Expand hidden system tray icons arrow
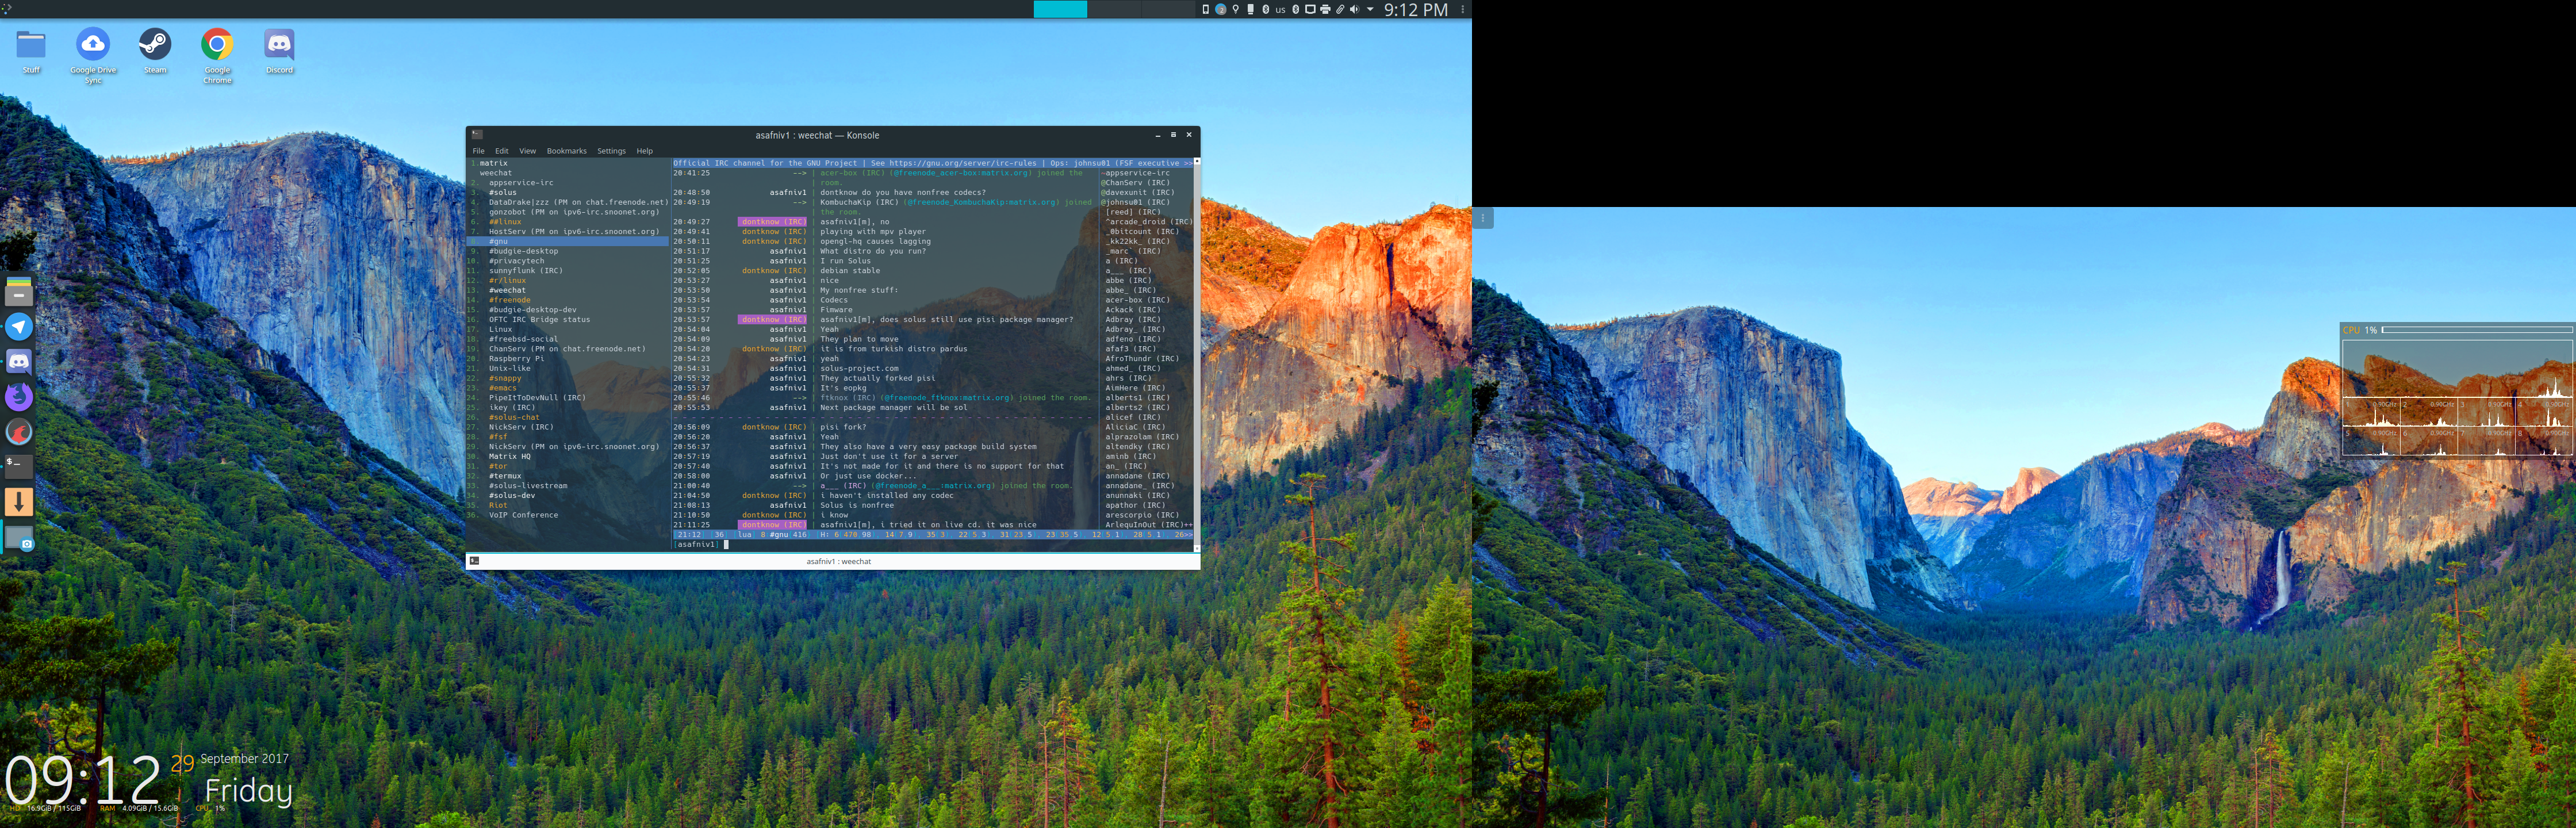 1370,9
